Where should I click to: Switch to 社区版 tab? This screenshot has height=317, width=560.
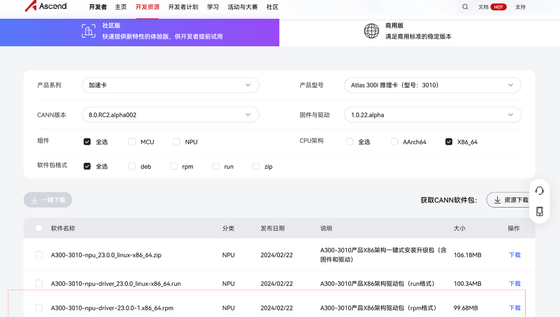pos(140,32)
